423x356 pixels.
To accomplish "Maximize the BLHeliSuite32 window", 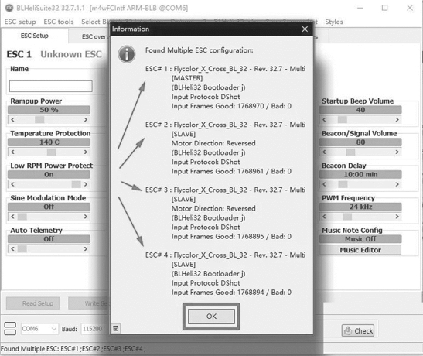I will point(384,8).
